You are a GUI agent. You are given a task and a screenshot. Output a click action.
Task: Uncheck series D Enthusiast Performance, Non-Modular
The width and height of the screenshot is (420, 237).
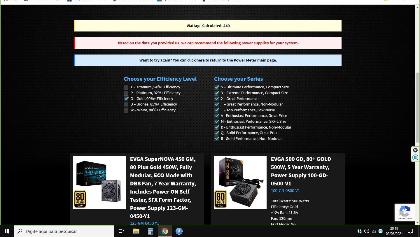pos(217,127)
